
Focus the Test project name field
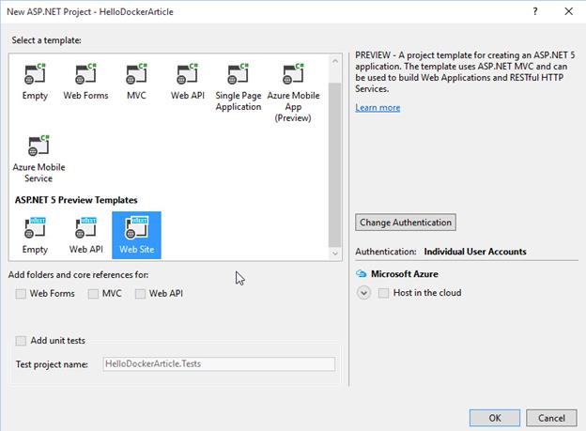pyautogui.click(x=219, y=364)
